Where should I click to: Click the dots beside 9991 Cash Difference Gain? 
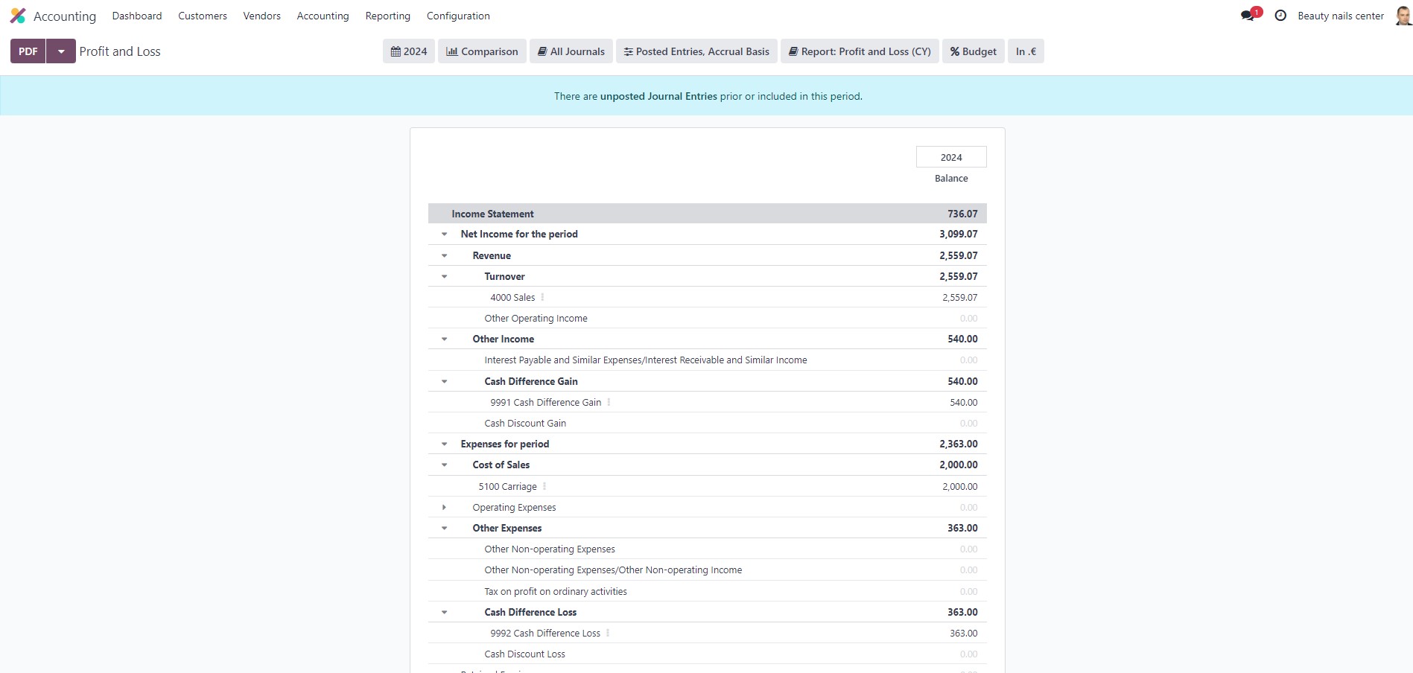pos(609,402)
